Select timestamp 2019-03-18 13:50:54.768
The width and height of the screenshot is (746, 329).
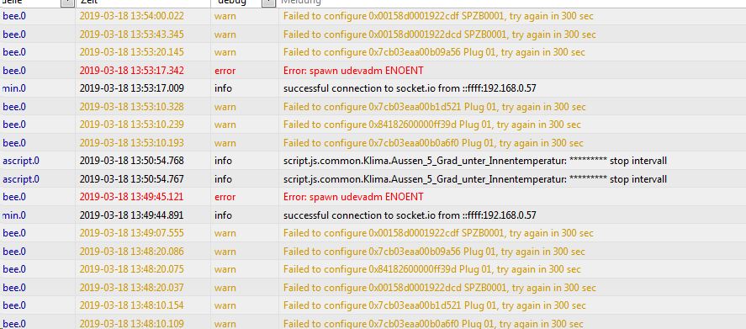pyautogui.click(x=131, y=161)
